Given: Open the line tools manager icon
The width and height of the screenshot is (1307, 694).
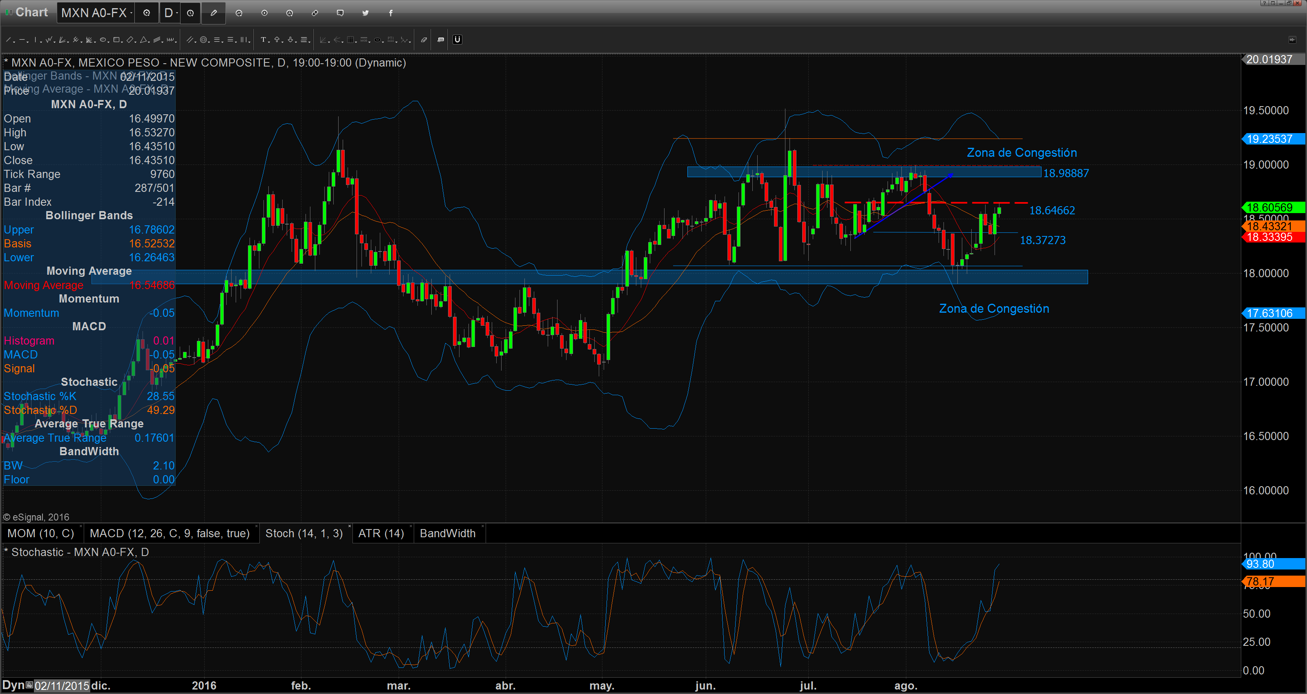Looking at the screenshot, I should click(441, 40).
